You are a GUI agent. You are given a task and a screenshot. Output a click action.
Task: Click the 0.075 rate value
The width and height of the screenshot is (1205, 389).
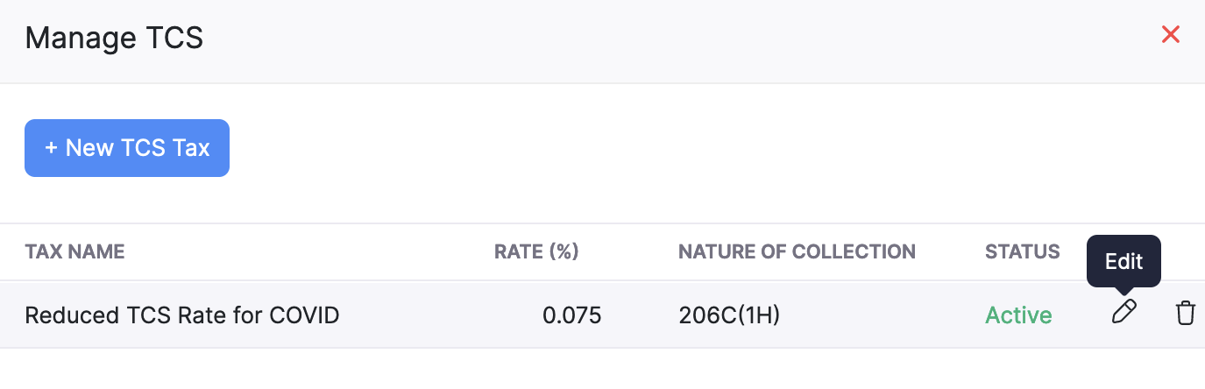pyautogui.click(x=571, y=315)
